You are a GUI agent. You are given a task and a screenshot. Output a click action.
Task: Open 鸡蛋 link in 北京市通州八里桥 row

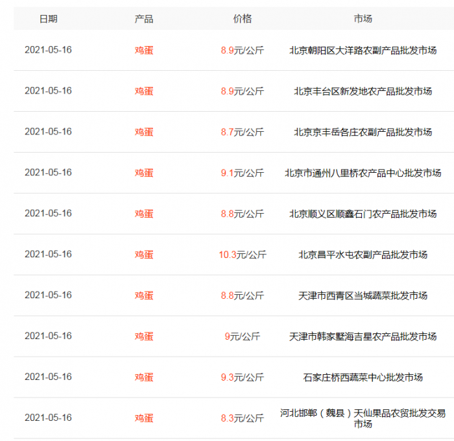(144, 173)
